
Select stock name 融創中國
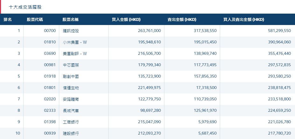point(71,76)
